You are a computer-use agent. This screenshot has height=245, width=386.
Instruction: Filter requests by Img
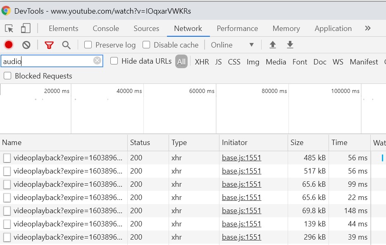[x=253, y=62]
